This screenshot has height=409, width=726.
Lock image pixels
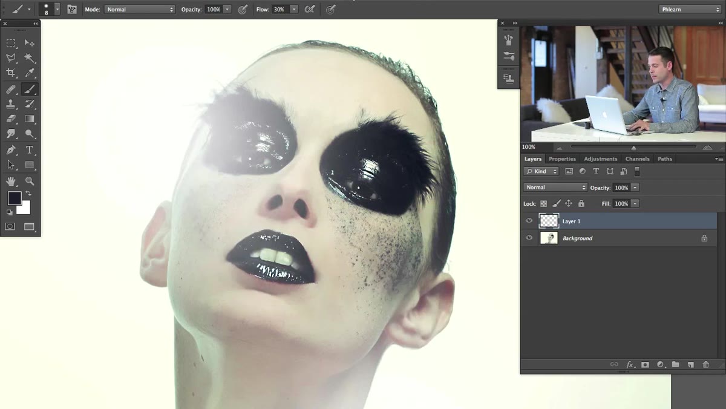click(556, 204)
